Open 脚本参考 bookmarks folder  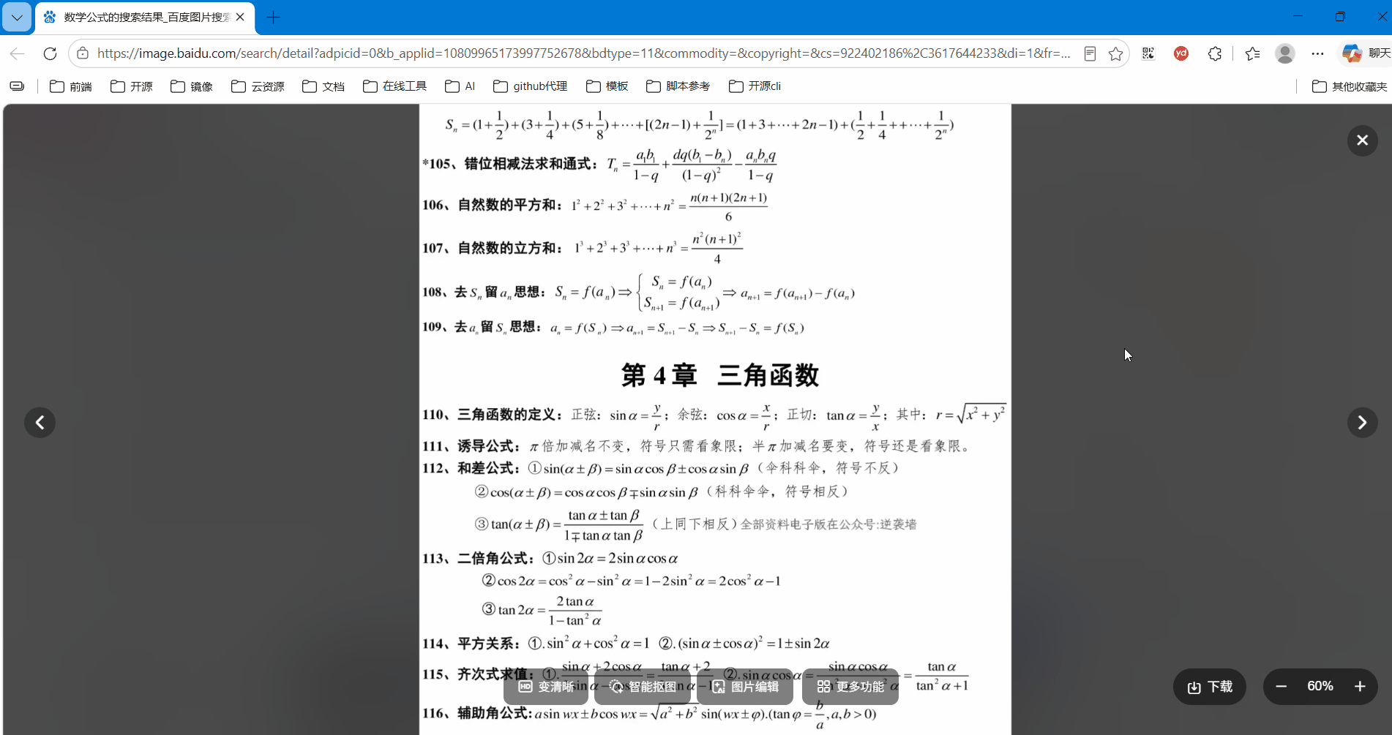(678, 86)
